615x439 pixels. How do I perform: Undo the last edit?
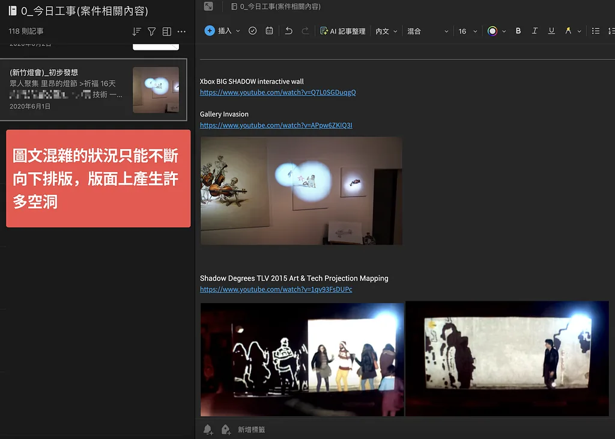tap(289, 31)
